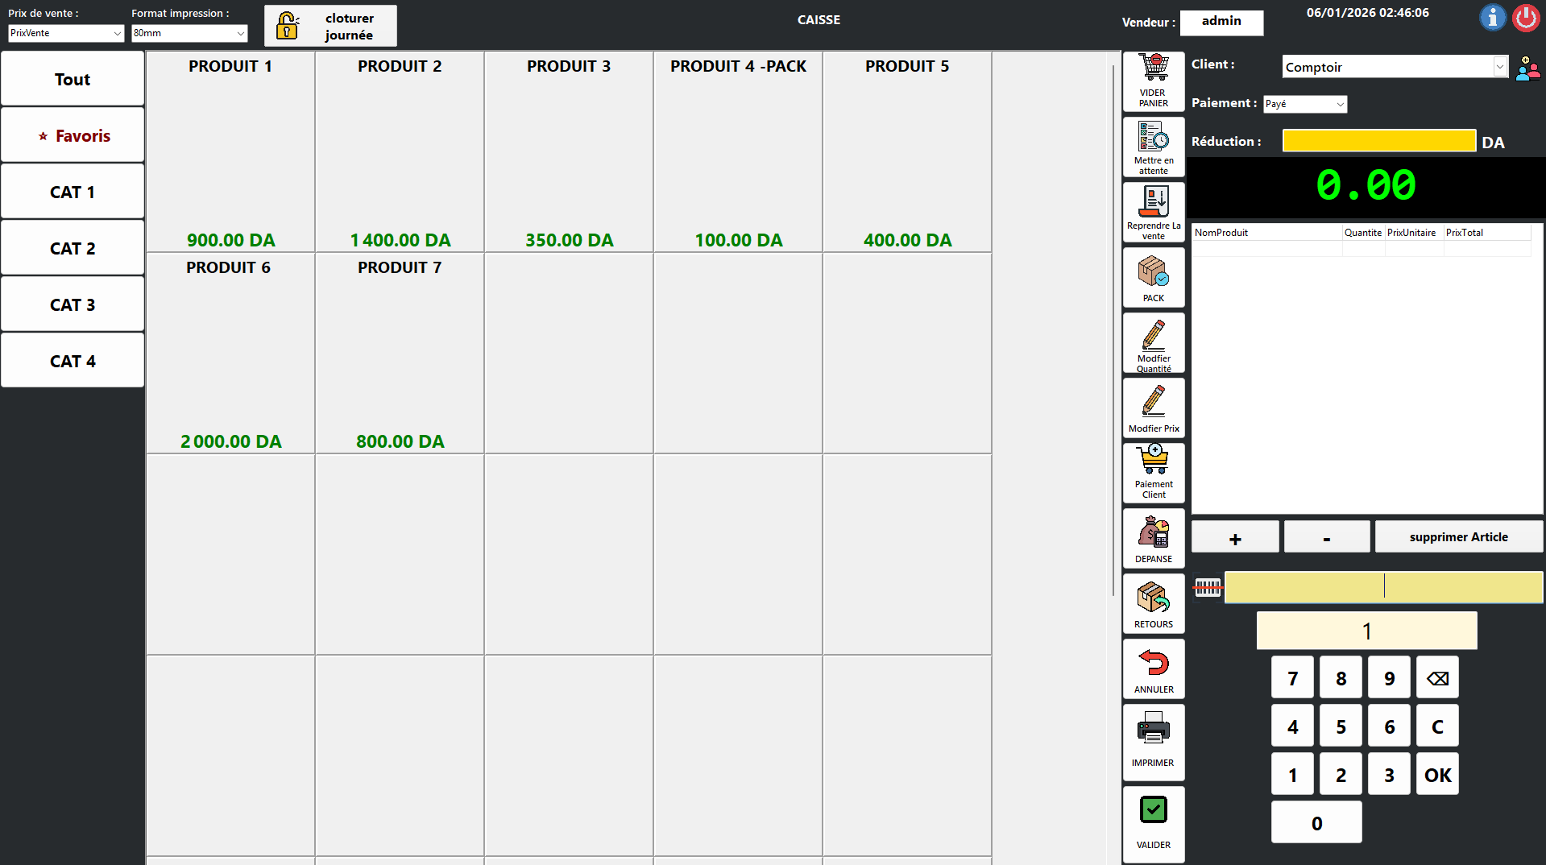Screen dimensions: 1546x865
Task: Put the sale on hold (Mettre en attente)
Action: (x=1153, y=147)
